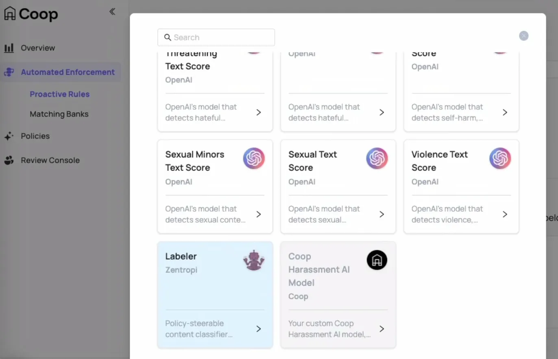Click OpenAI icon on Sexual Text Score card
This screenshot has height=359, width=558.
[377, 158]
